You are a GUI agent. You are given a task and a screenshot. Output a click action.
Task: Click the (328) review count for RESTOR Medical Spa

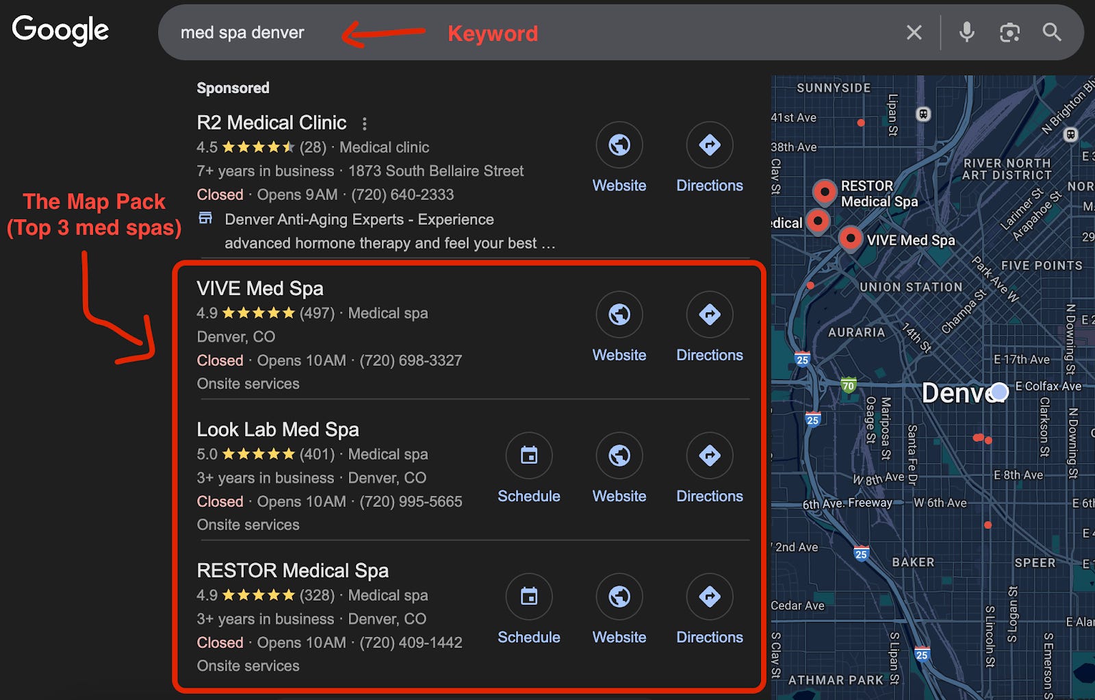click(x=317, y=595)
